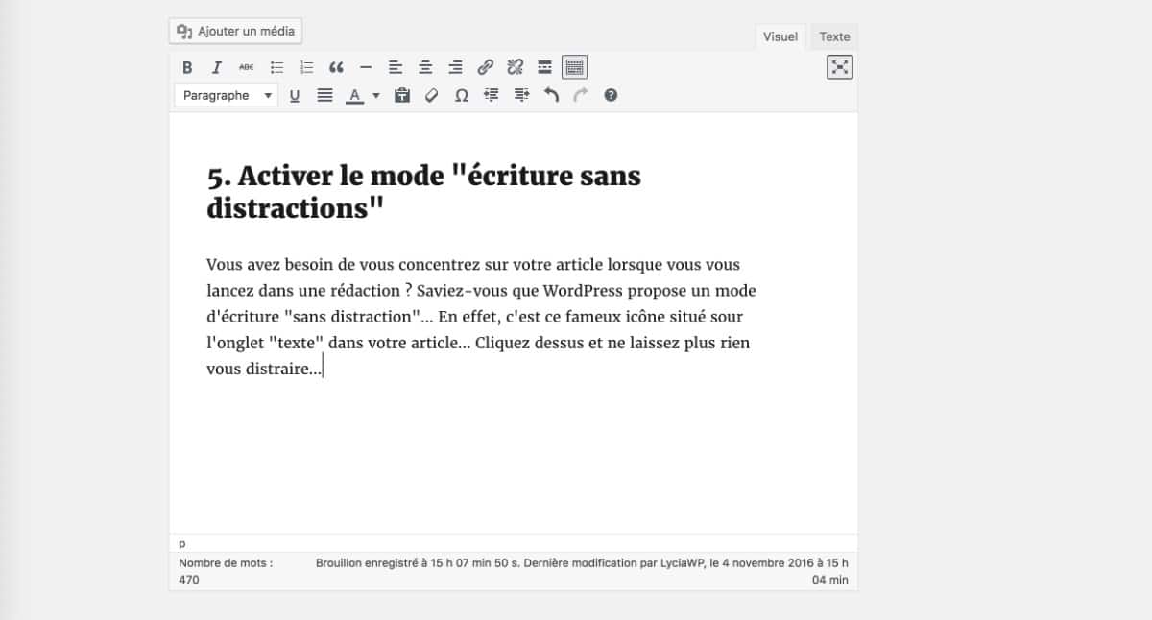Click the p element in the status bar
The width and height of the screenshot is (1152, 620).
182,543
